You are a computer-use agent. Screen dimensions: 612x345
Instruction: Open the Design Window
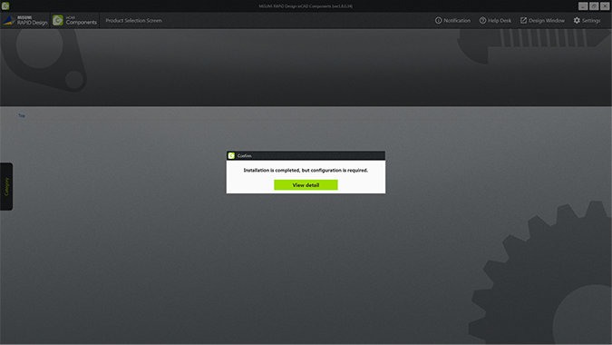[x=542, y=20]
